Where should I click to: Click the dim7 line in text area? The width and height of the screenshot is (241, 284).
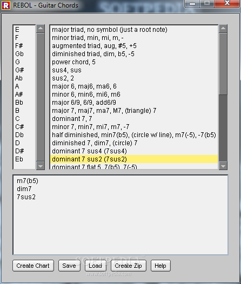click(24, 189)
